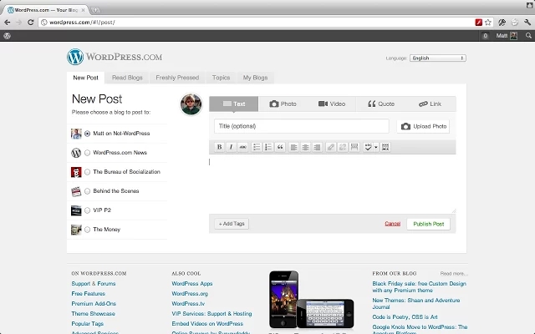Switch to the Read Blogs tab

tap(127, 78)
